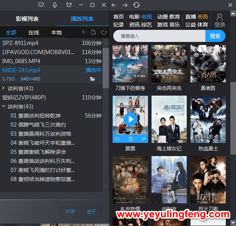This screenshot has width=236, height=226.
Task: Go back with the left arrow icon
Action: [114, 5]
